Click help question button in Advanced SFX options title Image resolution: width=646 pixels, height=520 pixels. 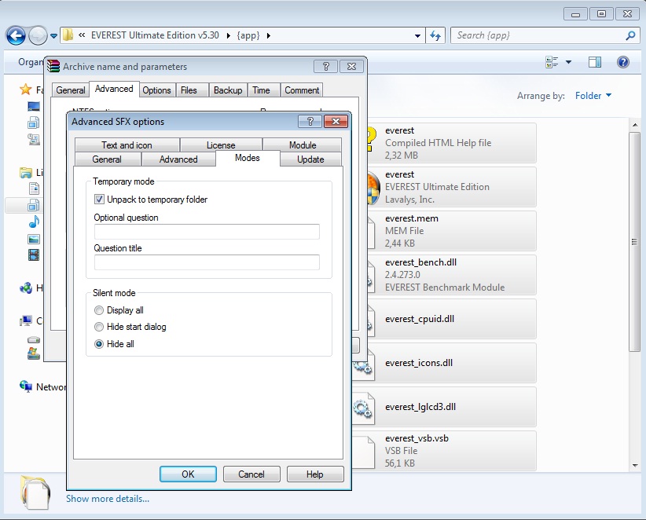(x=310, y=122)
